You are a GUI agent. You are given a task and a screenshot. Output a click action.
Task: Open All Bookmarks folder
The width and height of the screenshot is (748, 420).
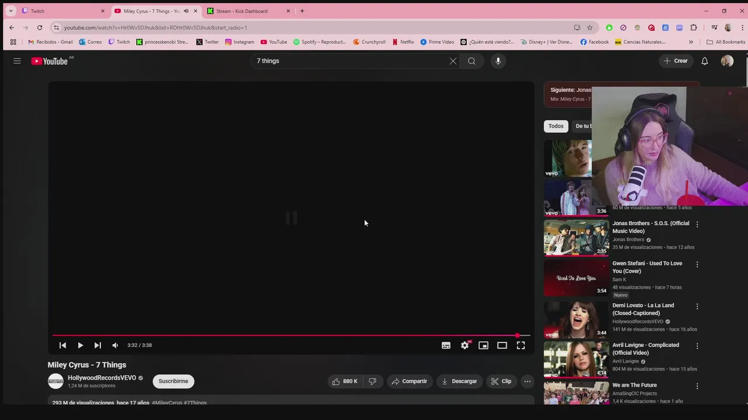[726, 42]
